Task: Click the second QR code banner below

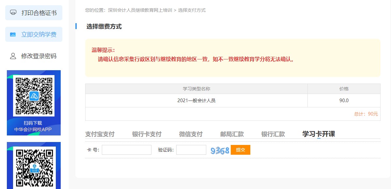Action: tap(34, 165)
